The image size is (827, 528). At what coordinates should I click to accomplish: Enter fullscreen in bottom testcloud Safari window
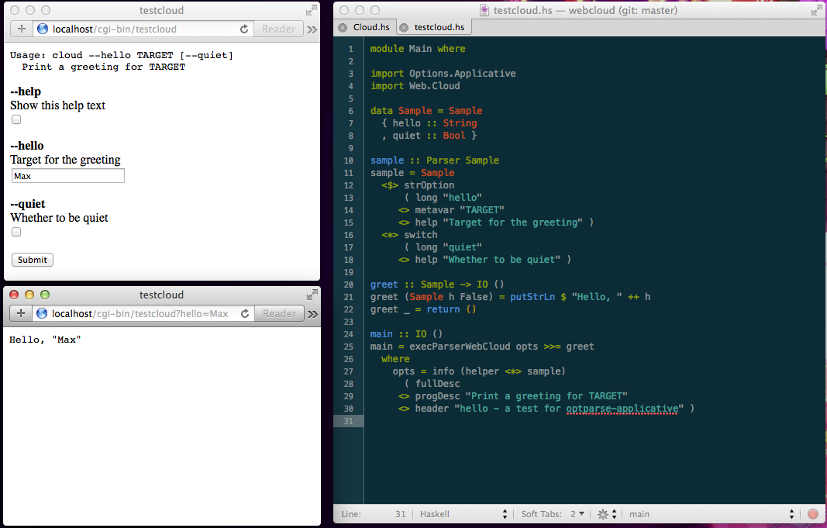pyautogui.click(x=312, y=295)
